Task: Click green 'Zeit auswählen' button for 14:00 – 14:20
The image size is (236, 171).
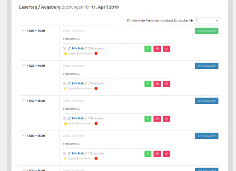Action: (207, 31)
